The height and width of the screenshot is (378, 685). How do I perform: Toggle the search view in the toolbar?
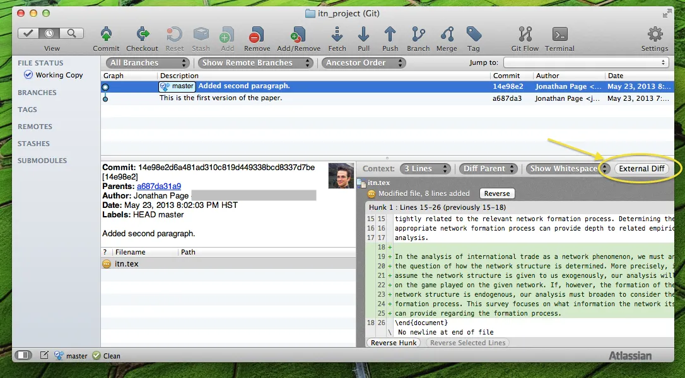(x=71, y=33)
